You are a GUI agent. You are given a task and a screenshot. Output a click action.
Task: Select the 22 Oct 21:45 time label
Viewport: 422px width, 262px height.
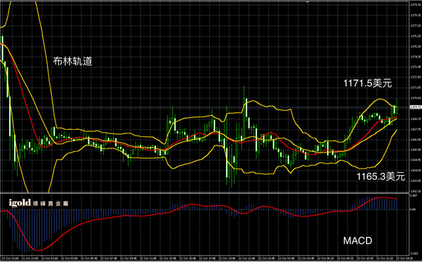246,258
